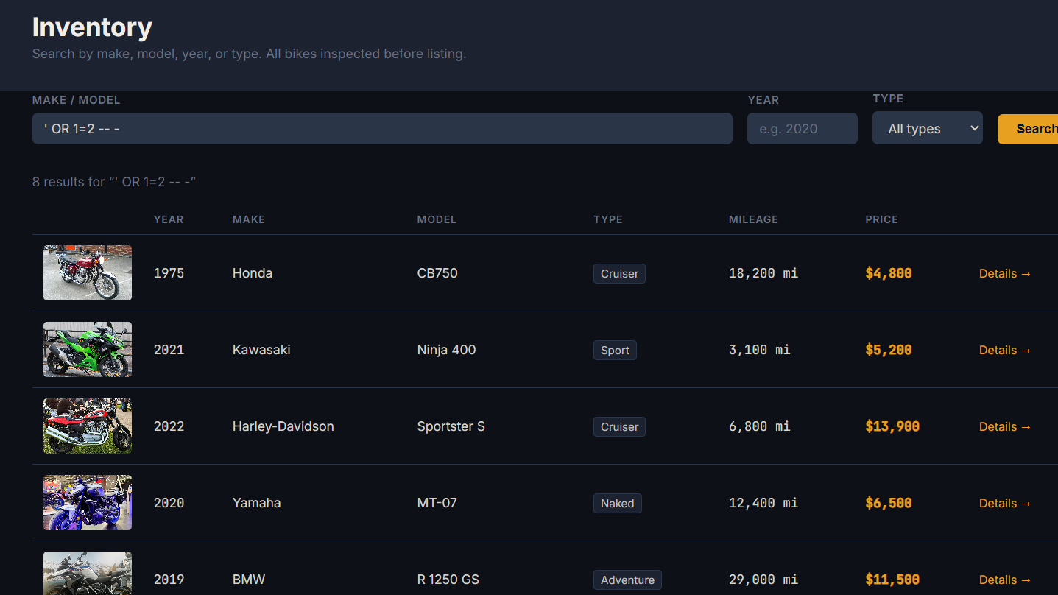Click the 6,800 mi mileage value
The height and width of the screenshot is (595, 1058).
(x=760, y=426)
